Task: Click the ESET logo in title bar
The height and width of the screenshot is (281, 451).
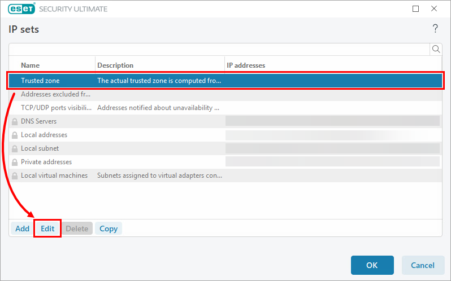Action: click(x=20, y=9)
